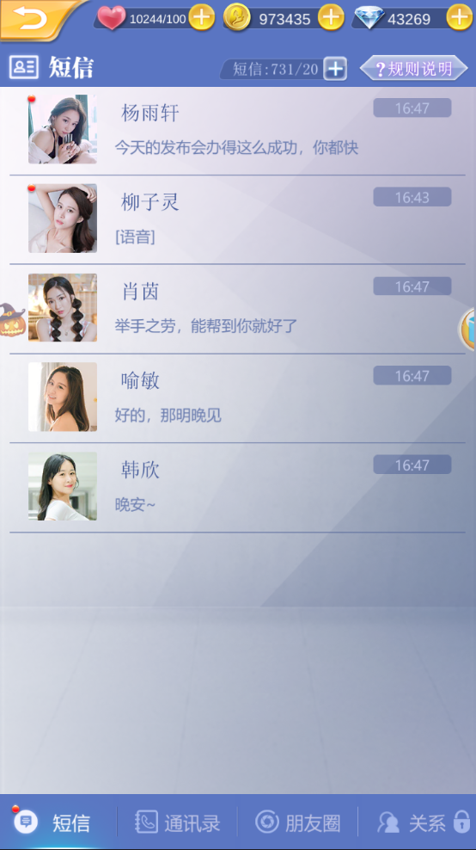This screenshot has width=476, height=850.
Task: Switch to the 通讯录 contacts tab
Action: click(x=178, y=822)
